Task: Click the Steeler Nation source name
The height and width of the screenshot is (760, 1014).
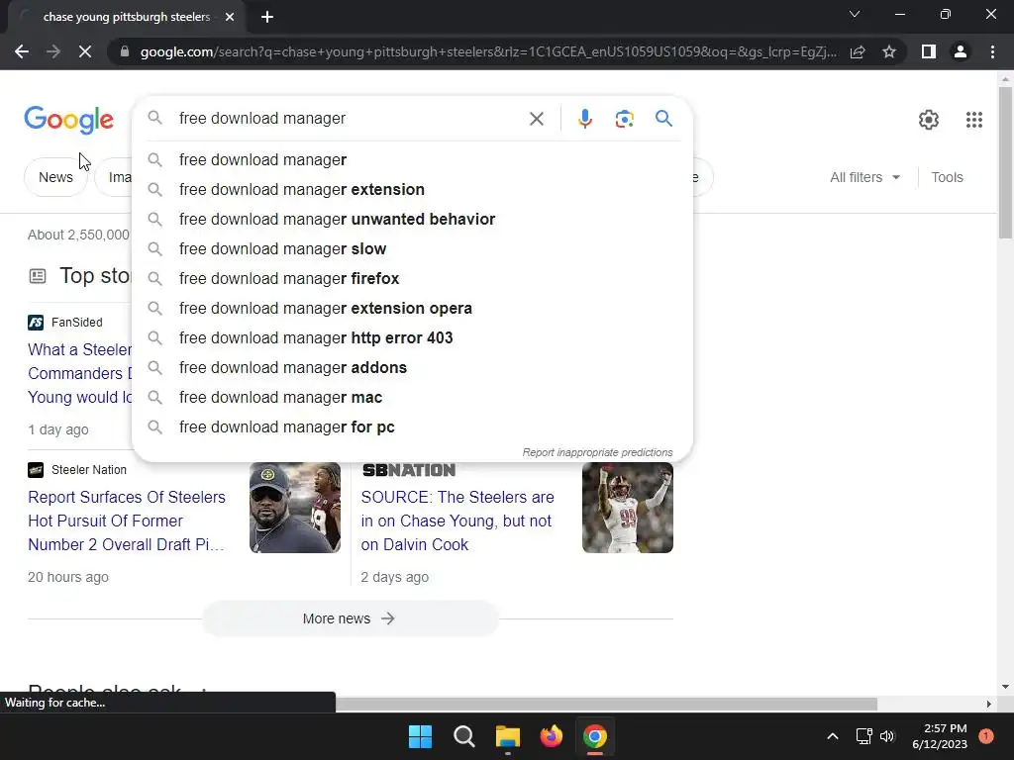Action: pos(88,470)
